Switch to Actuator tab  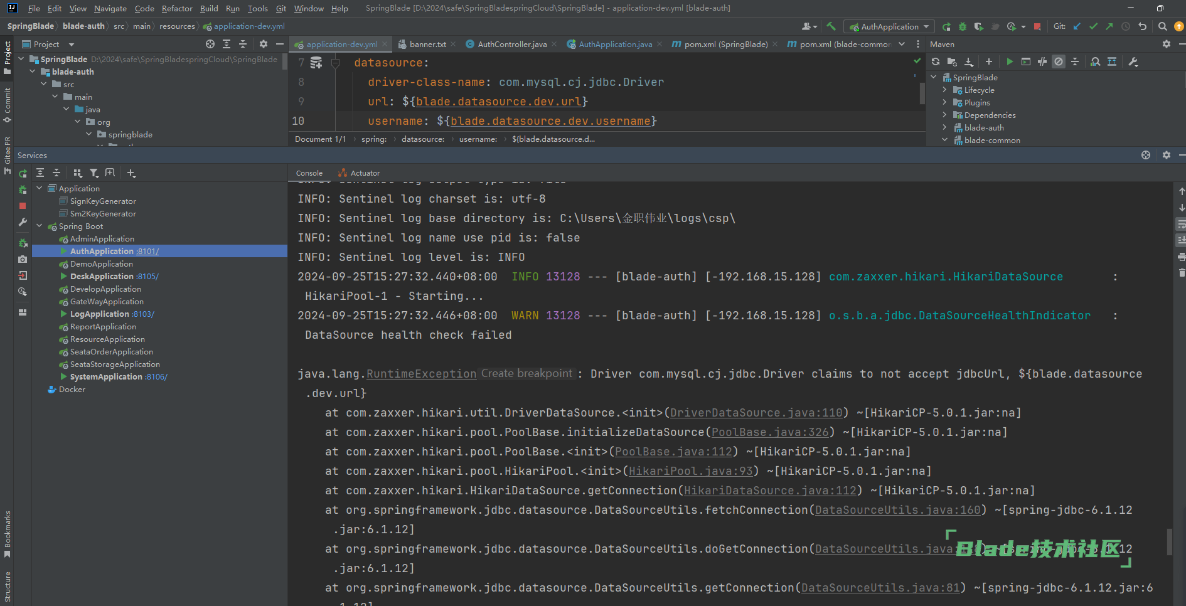359,173
